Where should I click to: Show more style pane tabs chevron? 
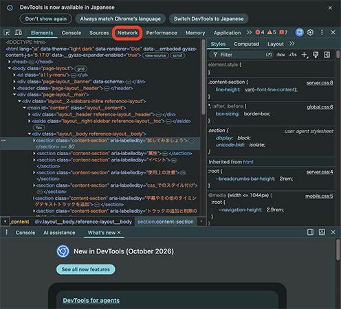click(291, 44)
